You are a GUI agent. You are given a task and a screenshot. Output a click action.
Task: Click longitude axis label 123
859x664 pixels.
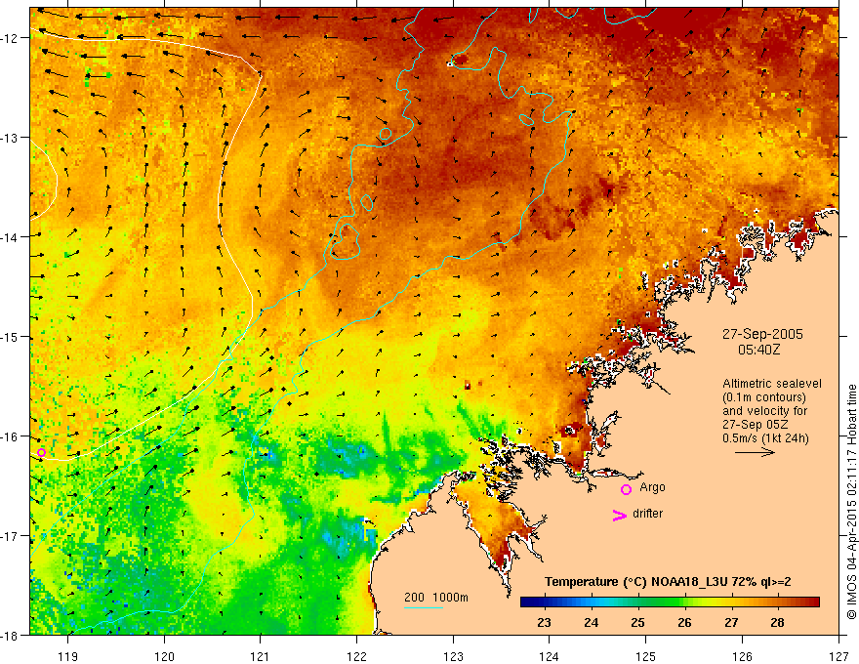[453, 656]
